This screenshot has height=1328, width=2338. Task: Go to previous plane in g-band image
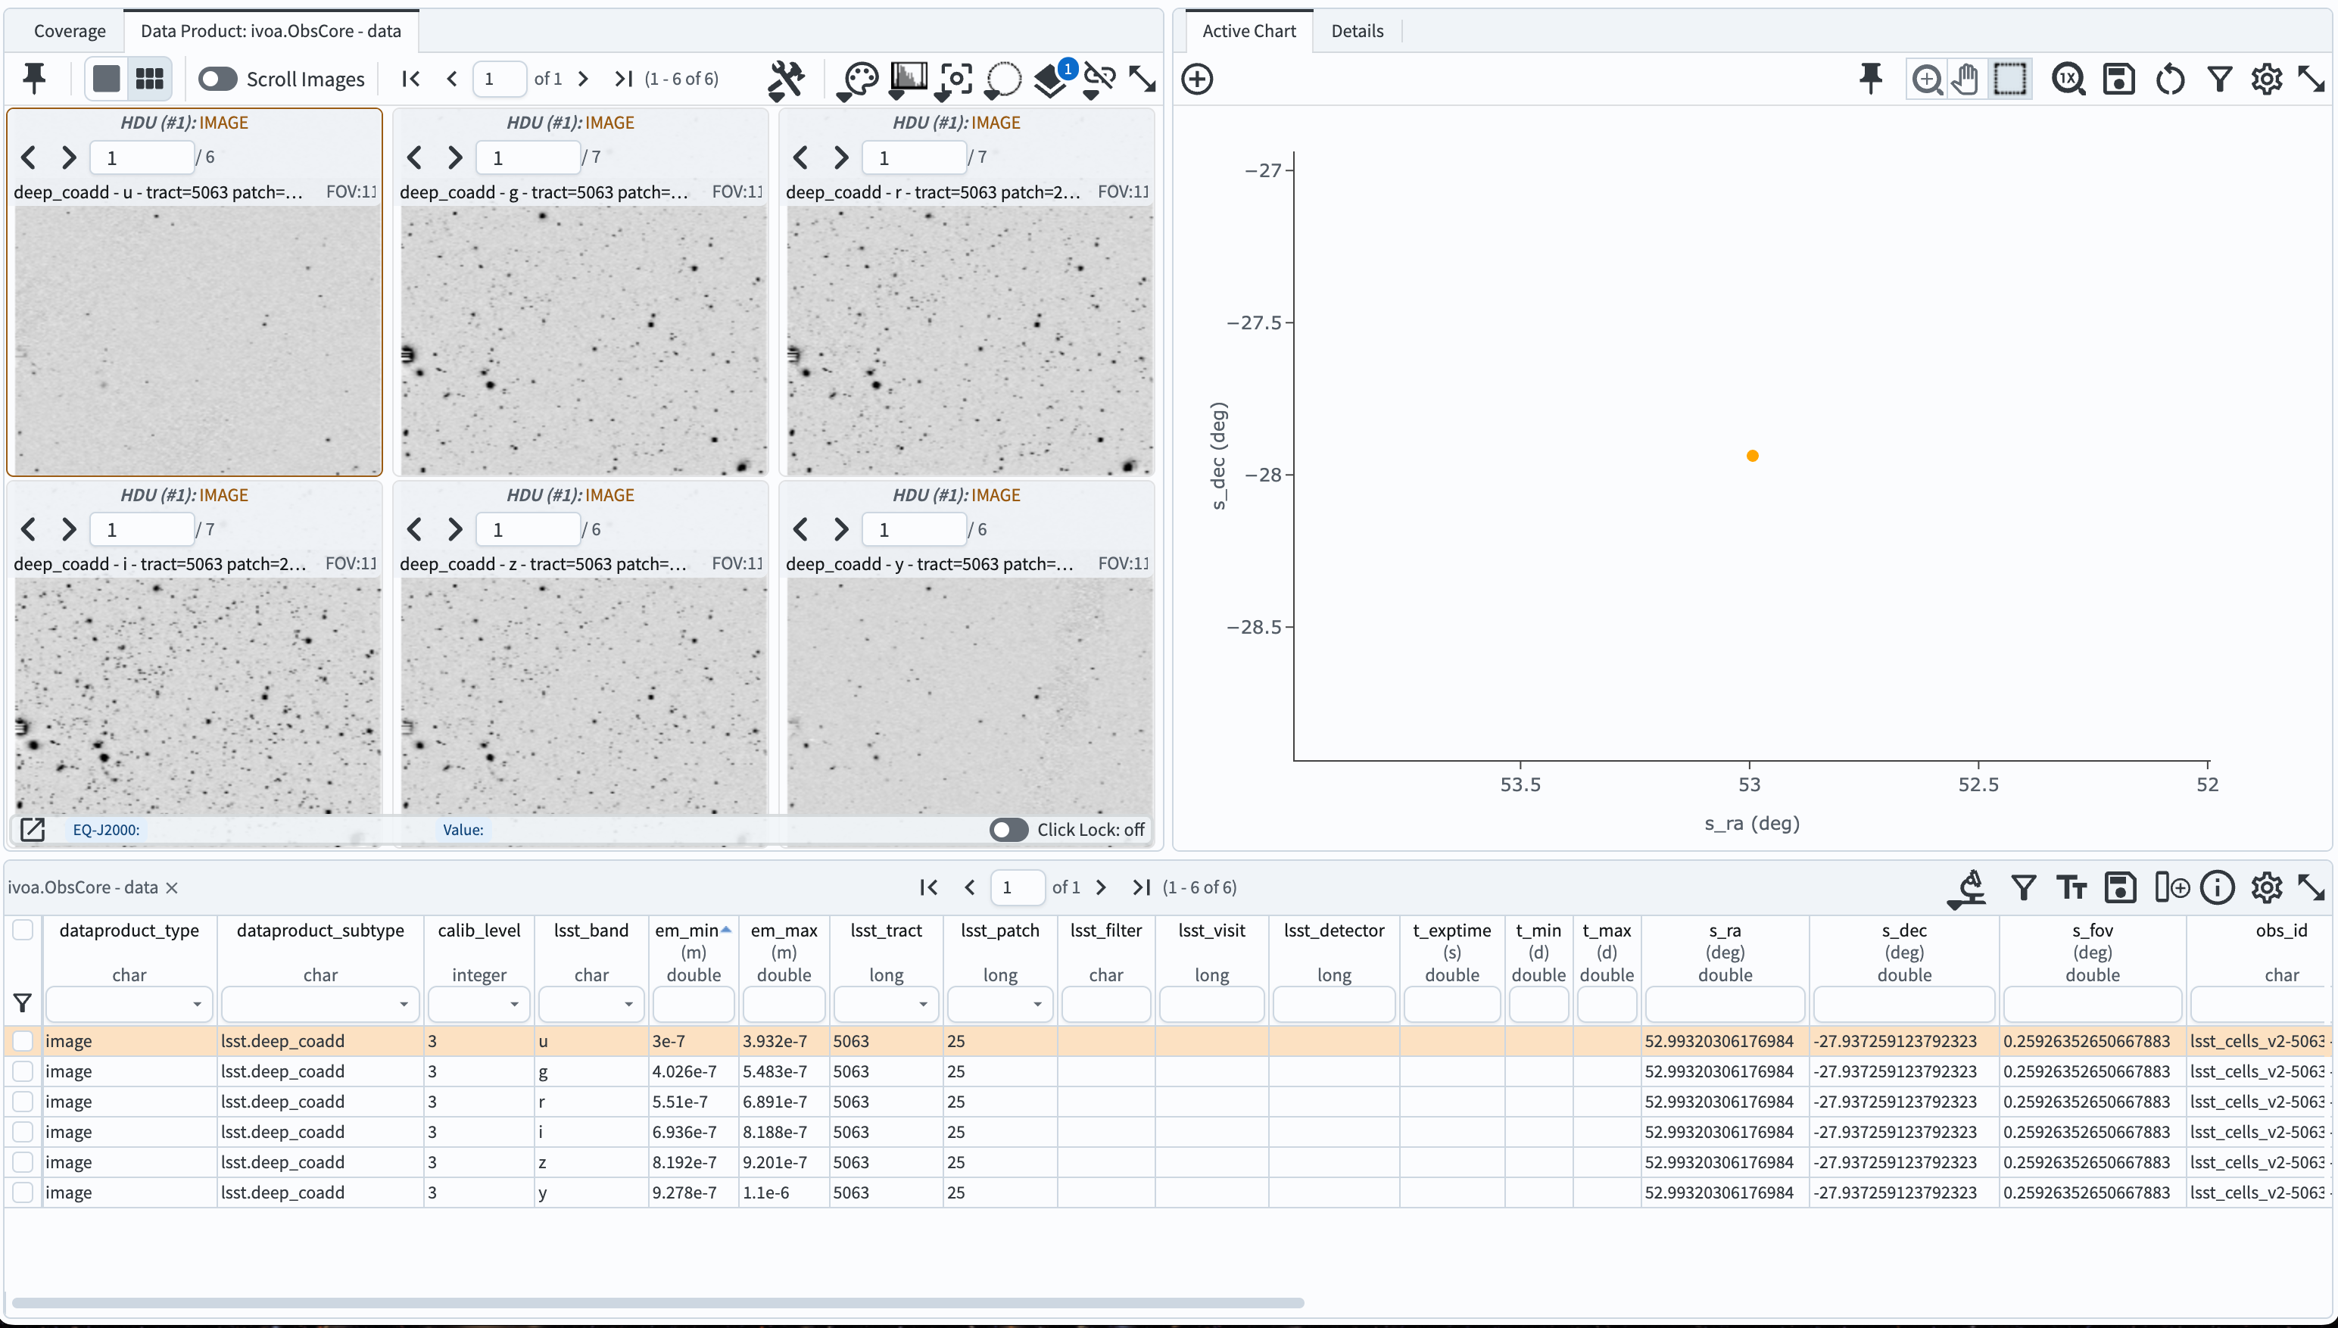(414, 157)
